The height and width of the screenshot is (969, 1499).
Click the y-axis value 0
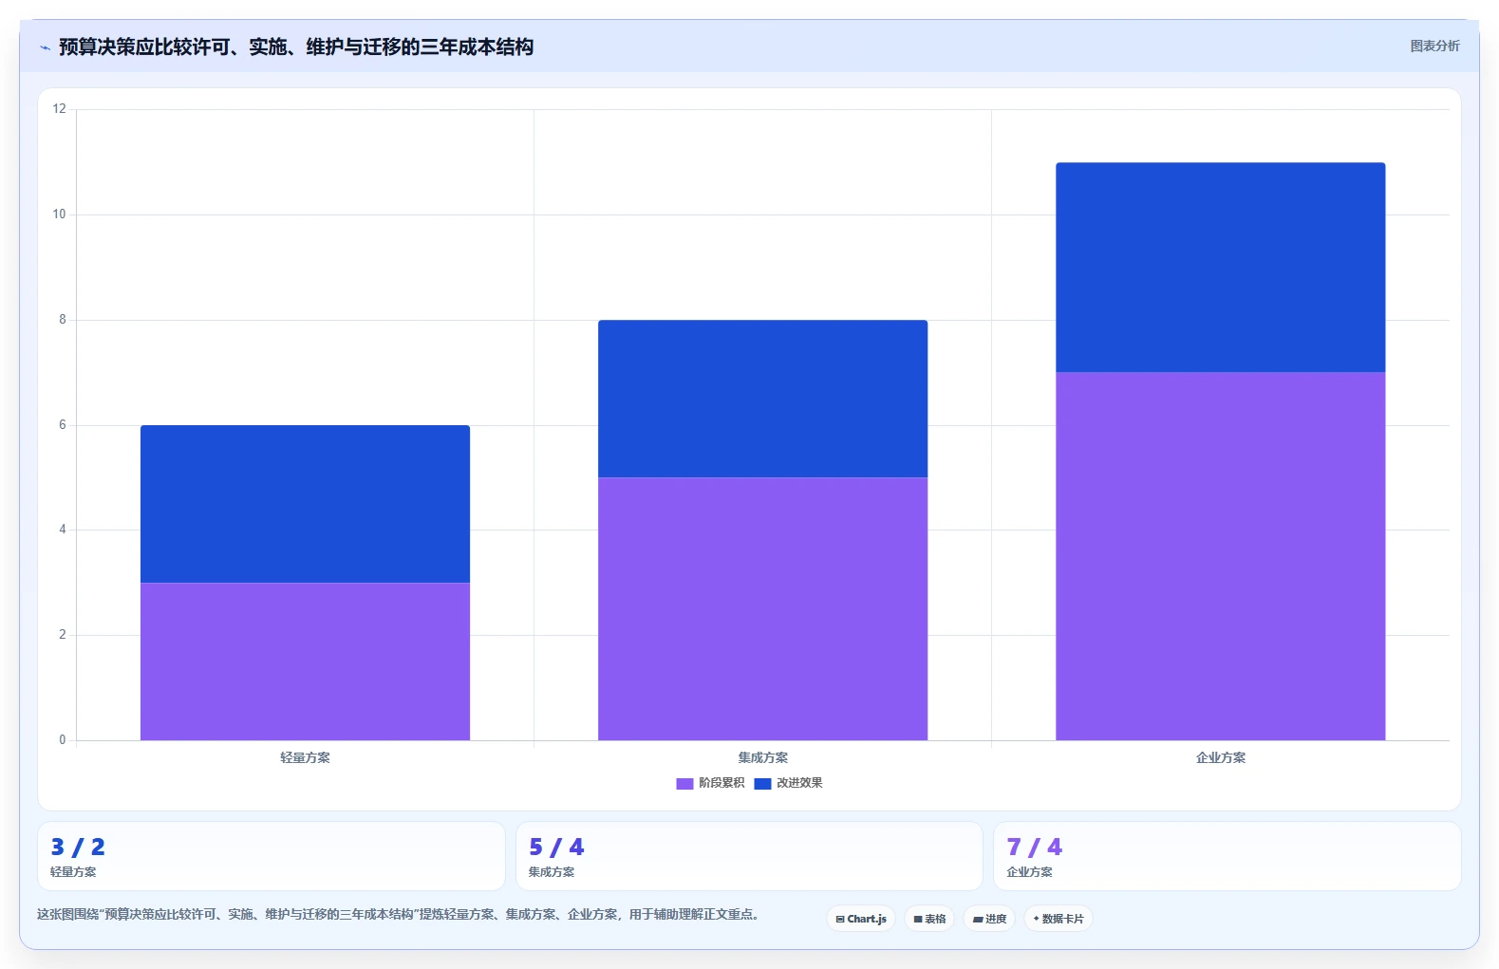[x=63, y=740]
